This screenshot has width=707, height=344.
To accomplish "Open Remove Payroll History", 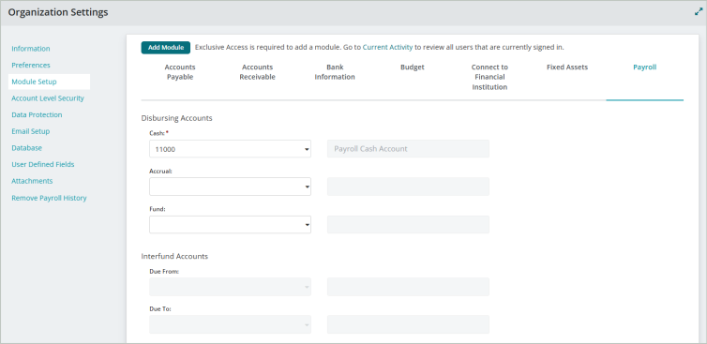I will tap(49, 198).
